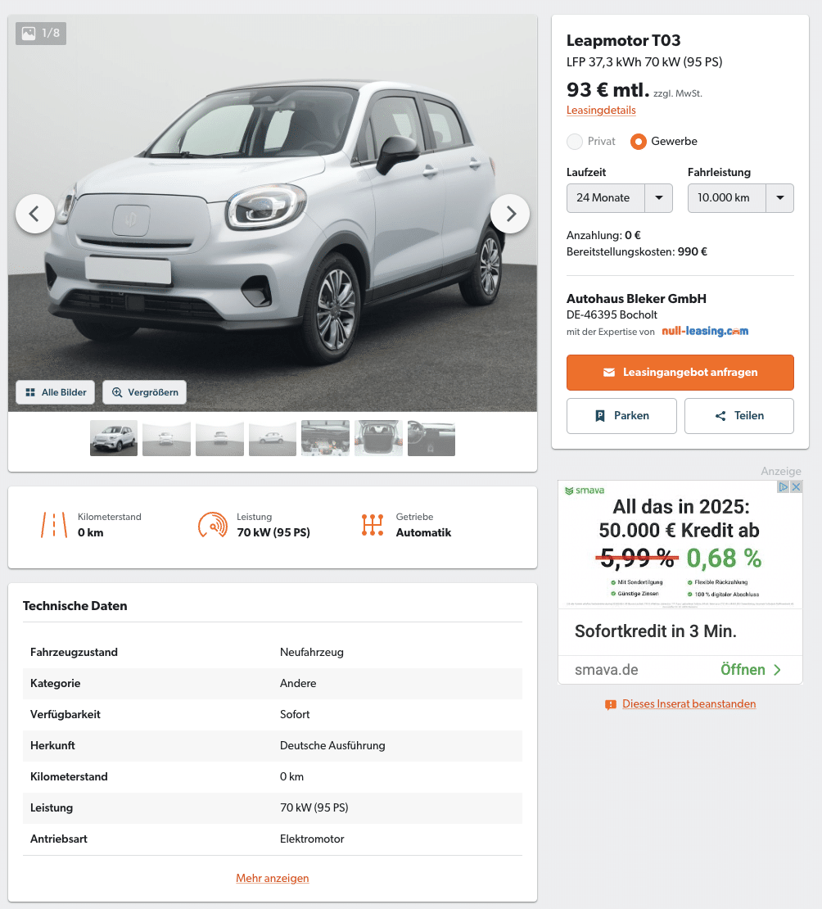This screenshot has height=909, width=822.
Task: Close the smava ad with X icon
Action: pos(797,487)
